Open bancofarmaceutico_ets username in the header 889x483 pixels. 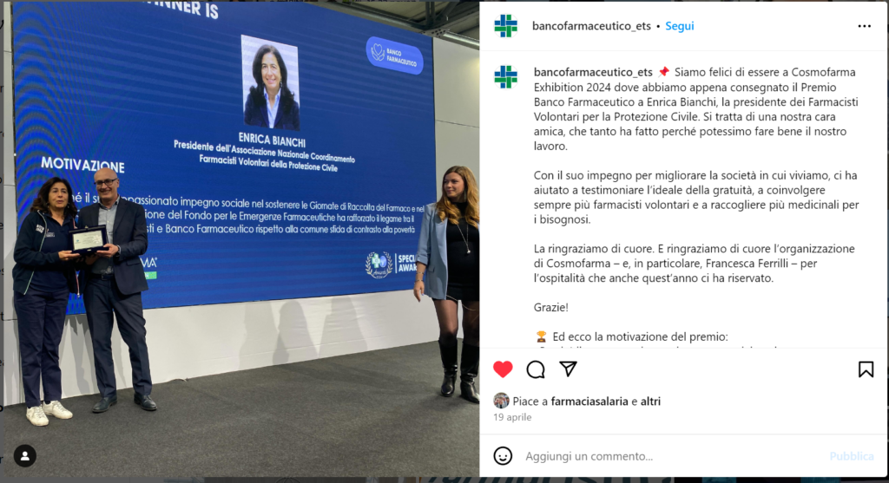click(591, 26)
